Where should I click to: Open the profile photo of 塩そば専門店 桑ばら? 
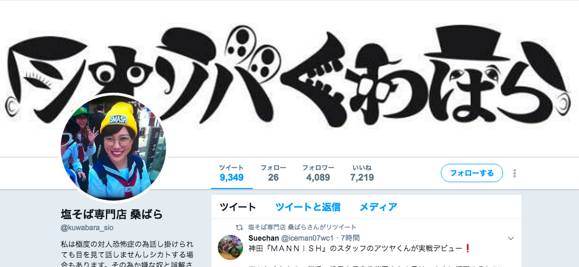(x=113, y=149)
